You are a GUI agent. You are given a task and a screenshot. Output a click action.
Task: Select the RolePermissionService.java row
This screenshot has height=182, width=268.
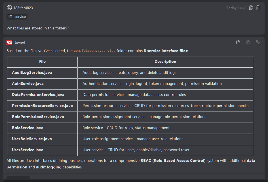click(38, 117)
